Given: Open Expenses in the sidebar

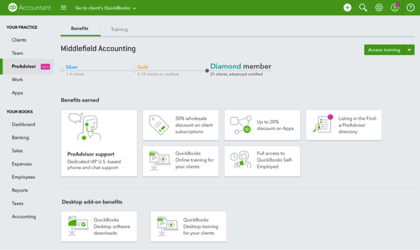Looking at the screenshot, I should point(22,164).
